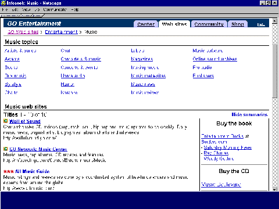Open the Making music topic link
Screen dimensions: 279x209
point(145,67)
